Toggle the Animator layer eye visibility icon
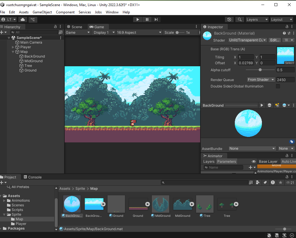Screen dimensions: 296x238 point(253,162)
